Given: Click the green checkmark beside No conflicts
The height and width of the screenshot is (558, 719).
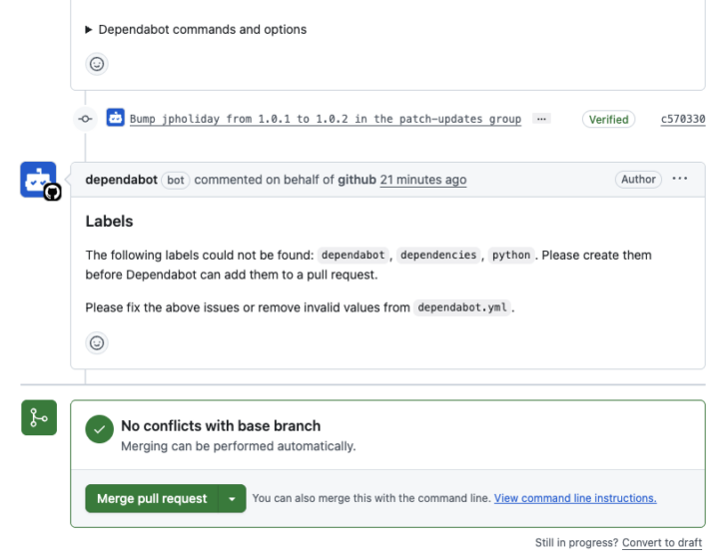Looking at the screenshot, I should (x=99, y=429).
